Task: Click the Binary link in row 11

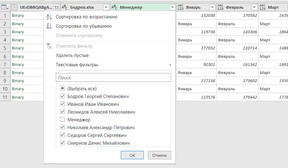Action: click(x=18, y=97)
